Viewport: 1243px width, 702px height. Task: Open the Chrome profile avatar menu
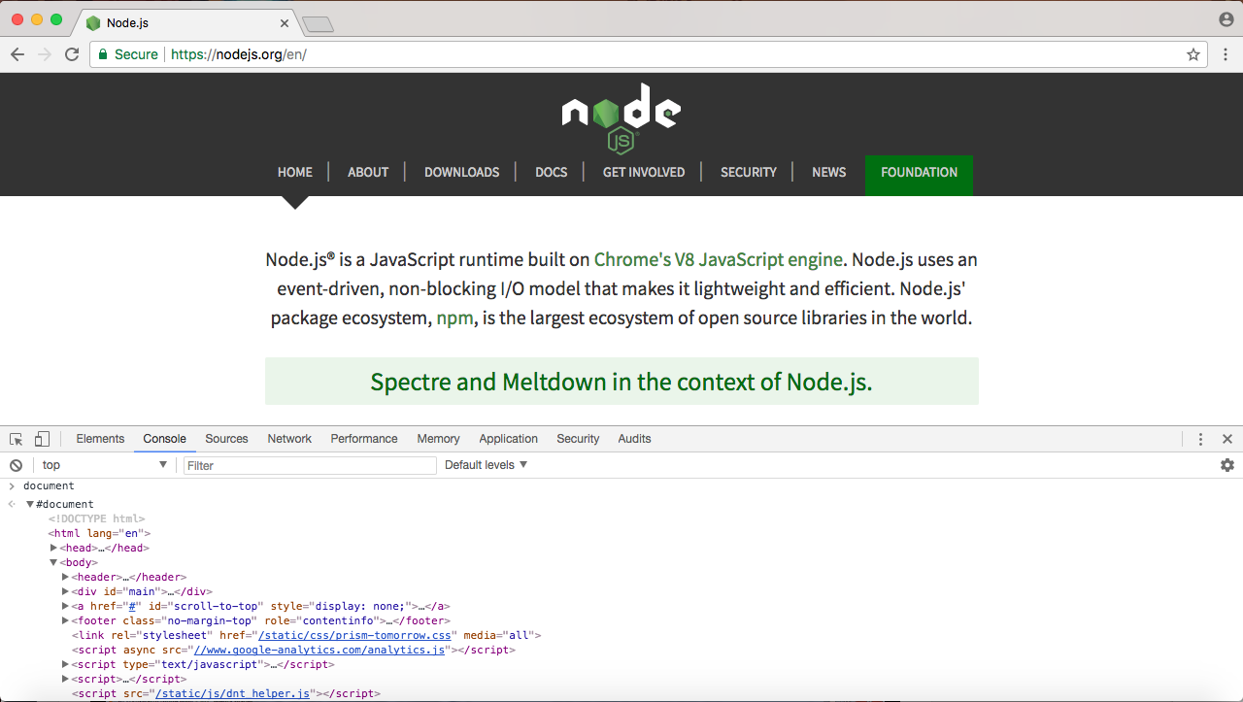(x=1226, y=19)
